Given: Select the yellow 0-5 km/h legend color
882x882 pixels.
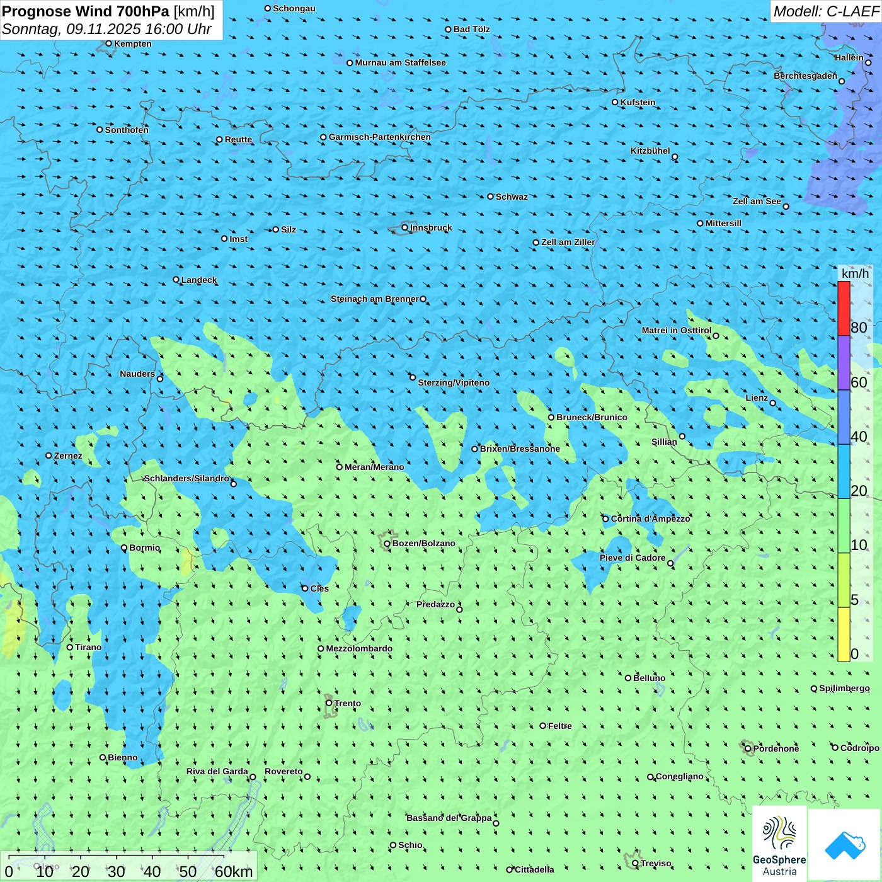Looking at the screenshot, I should 844,634.
